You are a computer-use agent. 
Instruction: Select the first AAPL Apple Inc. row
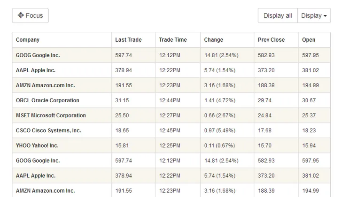[36, 70]
